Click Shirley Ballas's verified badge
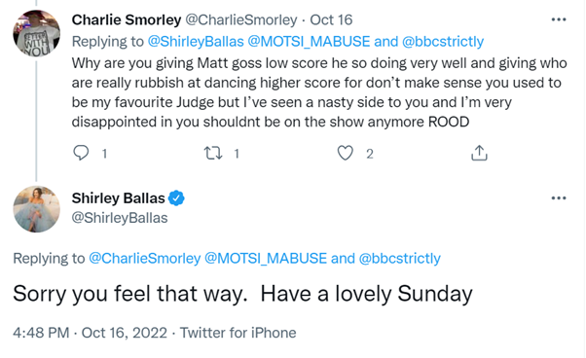 coord(176,197)
